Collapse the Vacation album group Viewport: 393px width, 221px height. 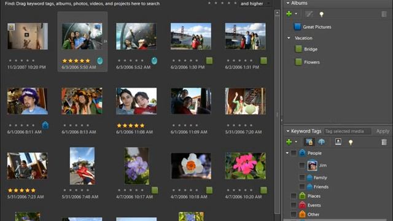coord(289,38)
